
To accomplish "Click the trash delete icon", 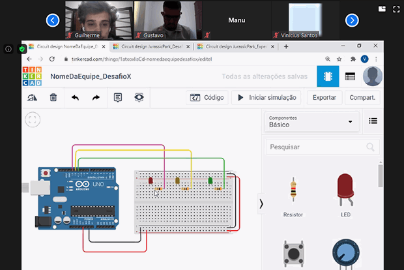I will coord(53,98).
